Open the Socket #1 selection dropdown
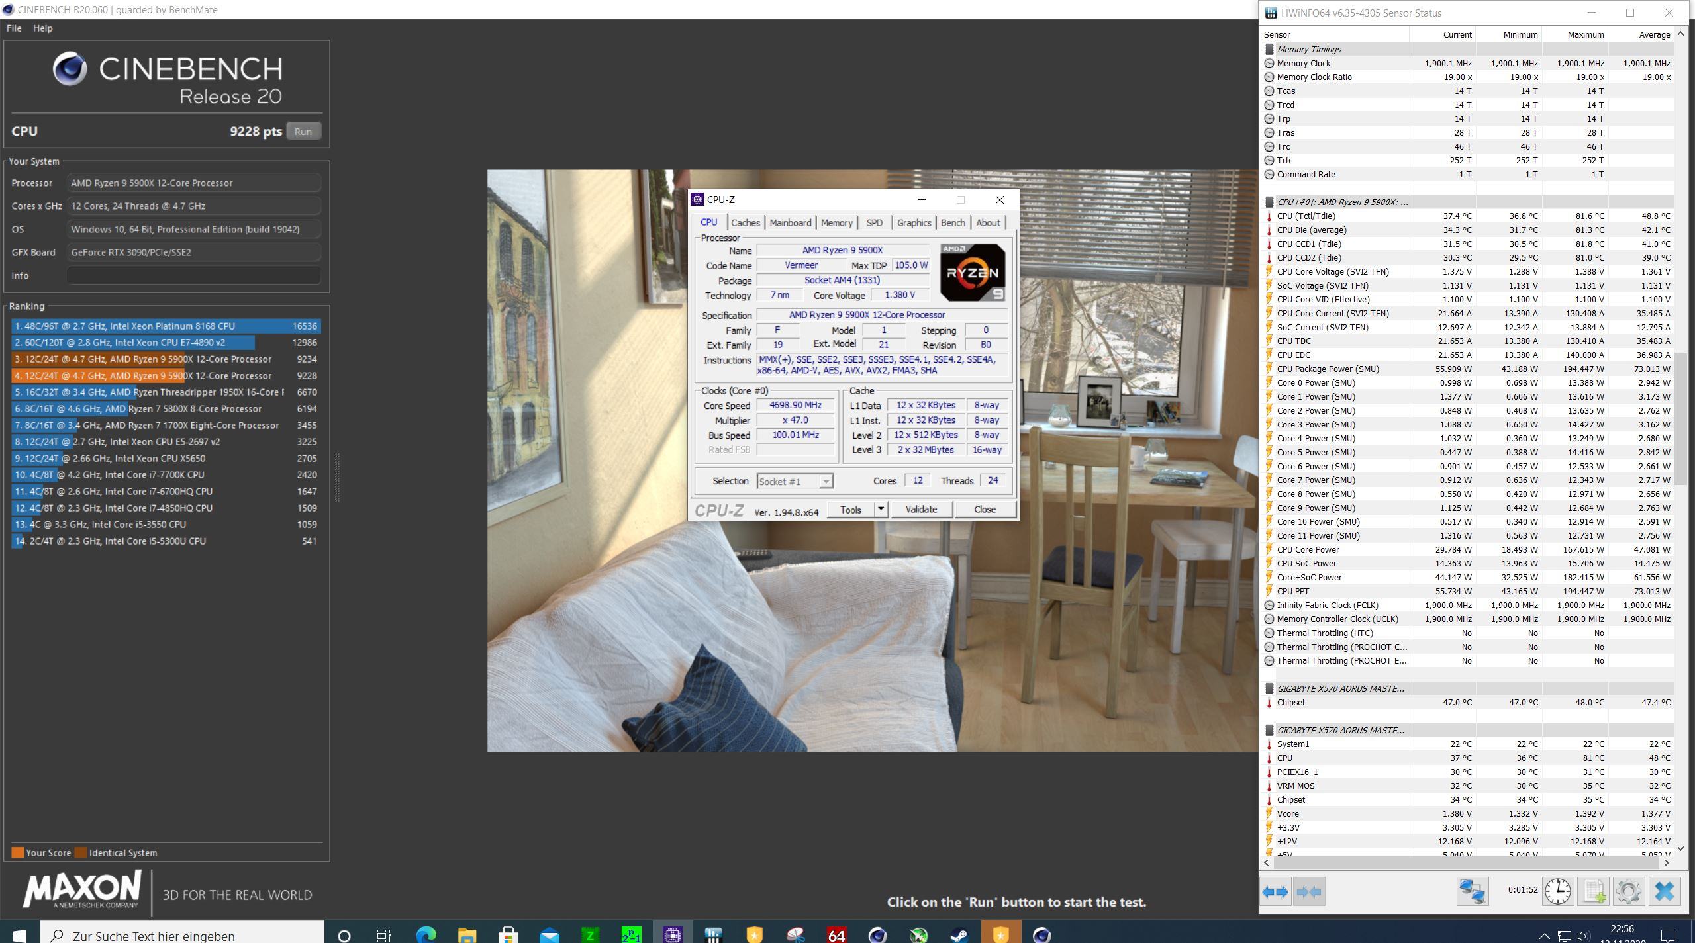This screenshot has width=1695, height=943. (x=795, y=482)
